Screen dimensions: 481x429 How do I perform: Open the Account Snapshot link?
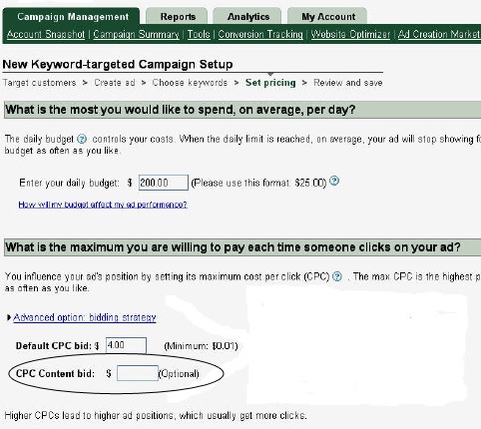coord(46,34)
